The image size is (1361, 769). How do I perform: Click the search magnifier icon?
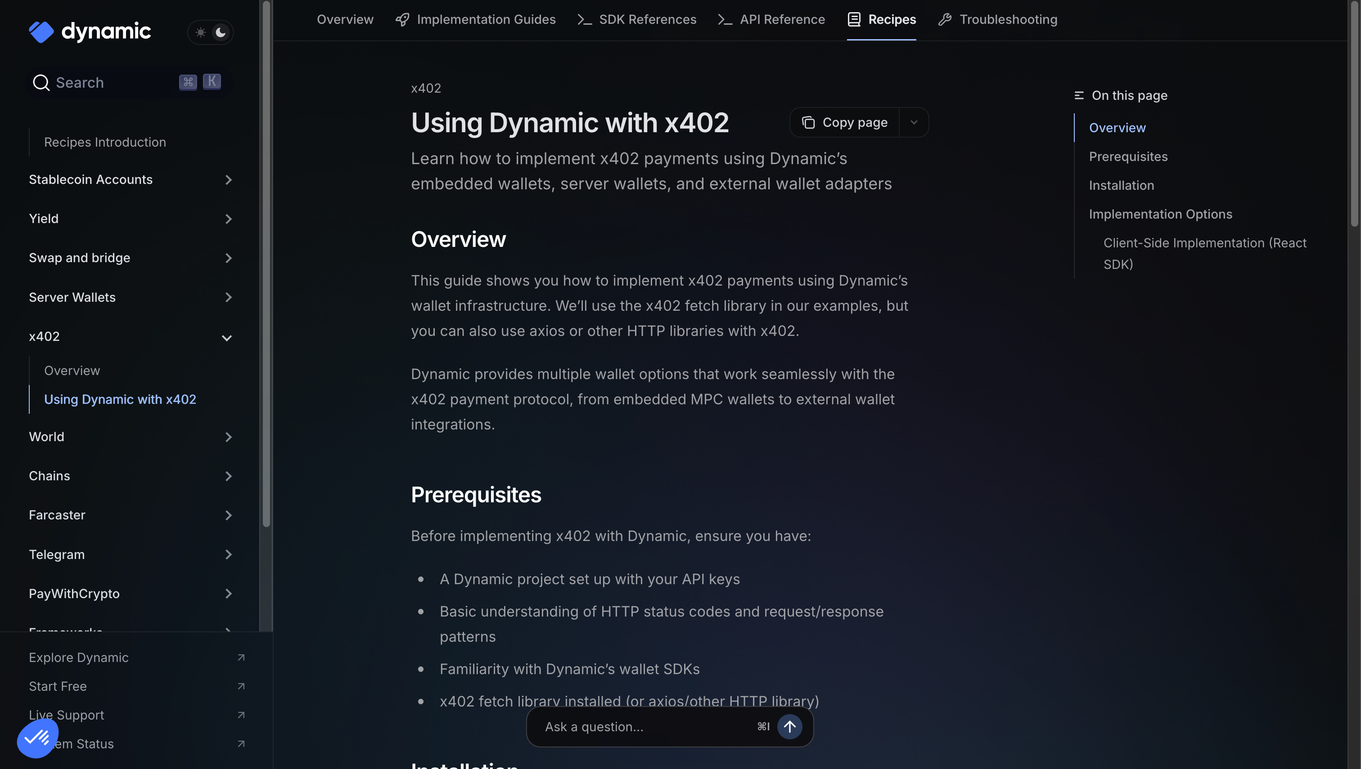coord(41,82)
